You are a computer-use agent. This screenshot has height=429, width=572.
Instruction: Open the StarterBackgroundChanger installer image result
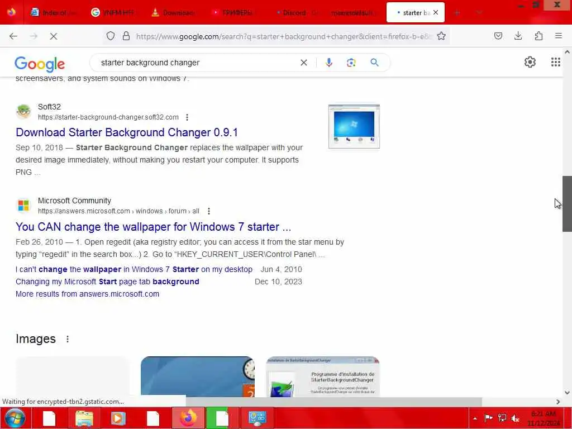(323, 376)
